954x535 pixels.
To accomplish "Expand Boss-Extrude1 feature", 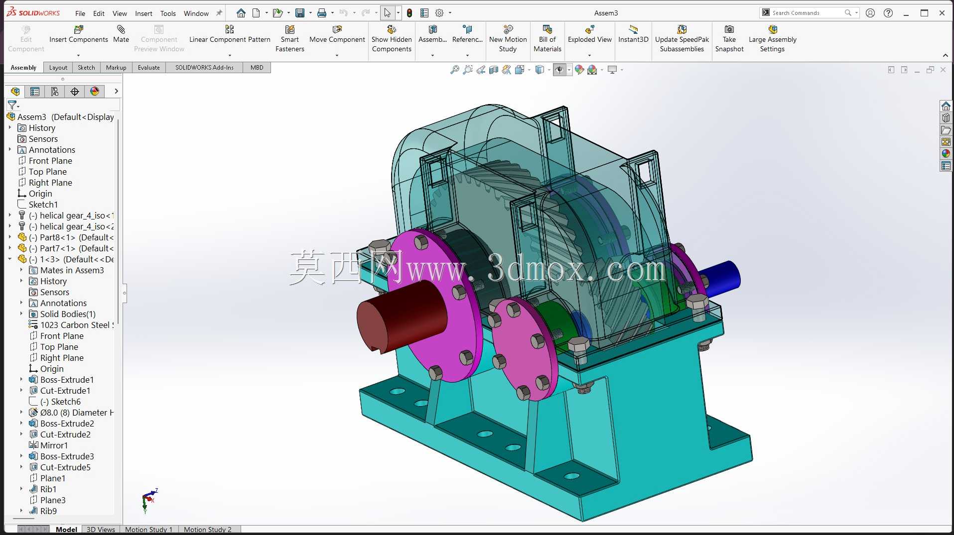I will (x=21, y=380).
